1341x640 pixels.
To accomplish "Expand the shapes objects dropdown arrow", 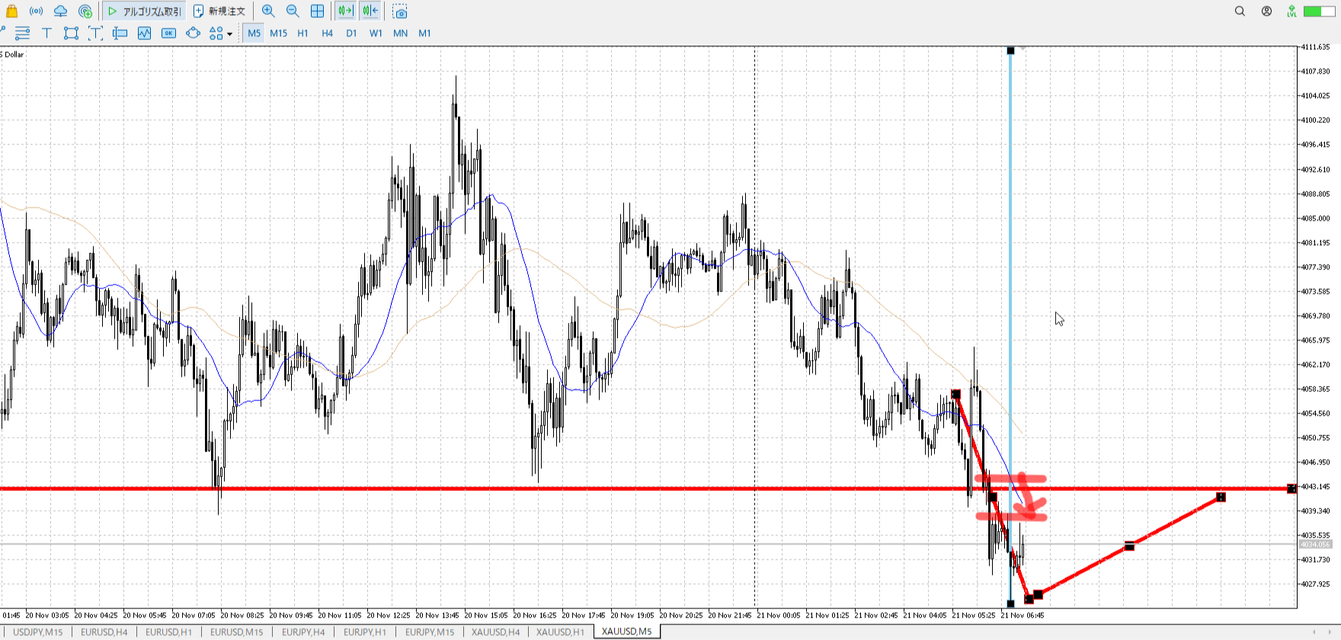I will point(229,34).
